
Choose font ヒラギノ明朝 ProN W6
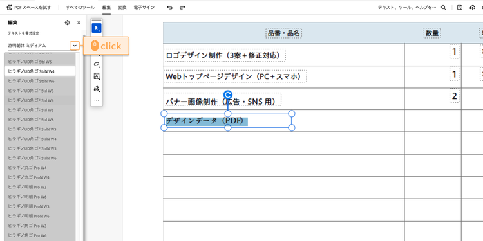point(40,216)
